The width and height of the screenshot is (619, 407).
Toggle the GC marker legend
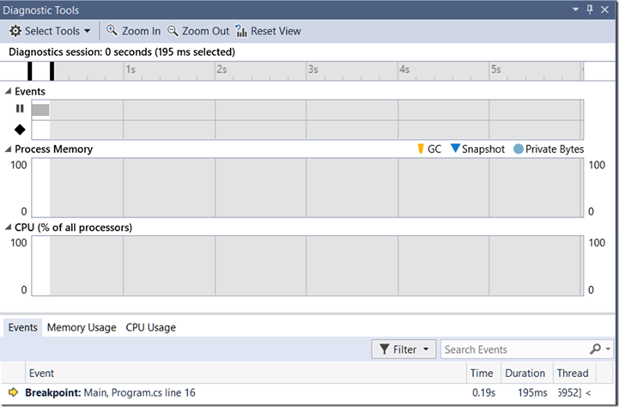pyautogui.click(x=421, y=149)
